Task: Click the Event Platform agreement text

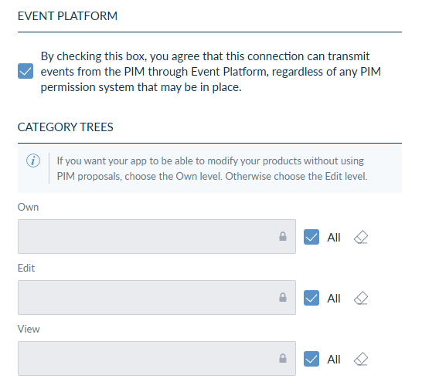Action: point(211,72)
